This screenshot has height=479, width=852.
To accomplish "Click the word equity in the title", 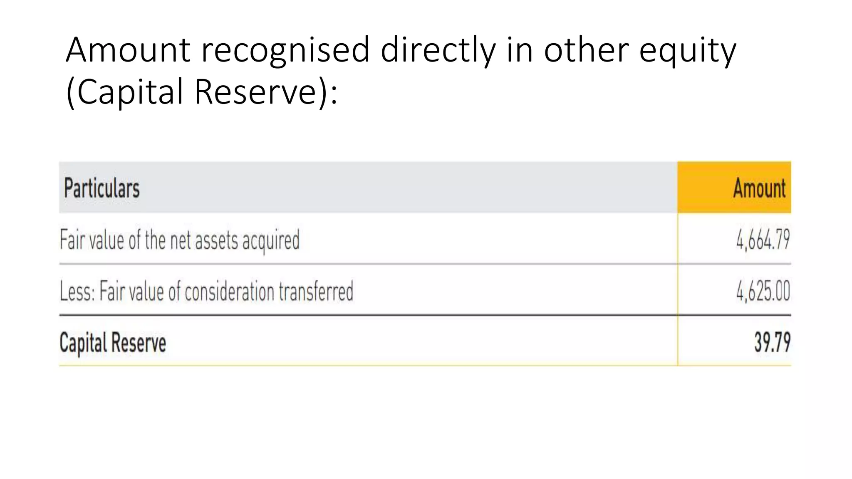I will pos(688,52).
